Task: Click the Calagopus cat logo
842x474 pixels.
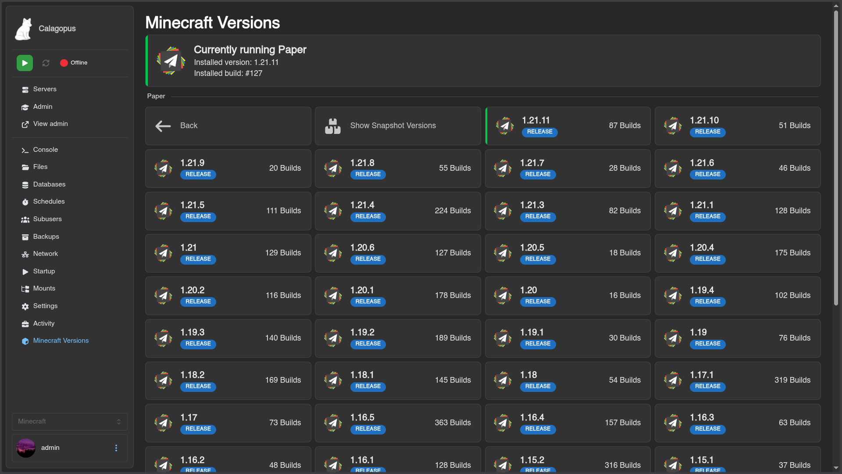Action: click(24, 29)
